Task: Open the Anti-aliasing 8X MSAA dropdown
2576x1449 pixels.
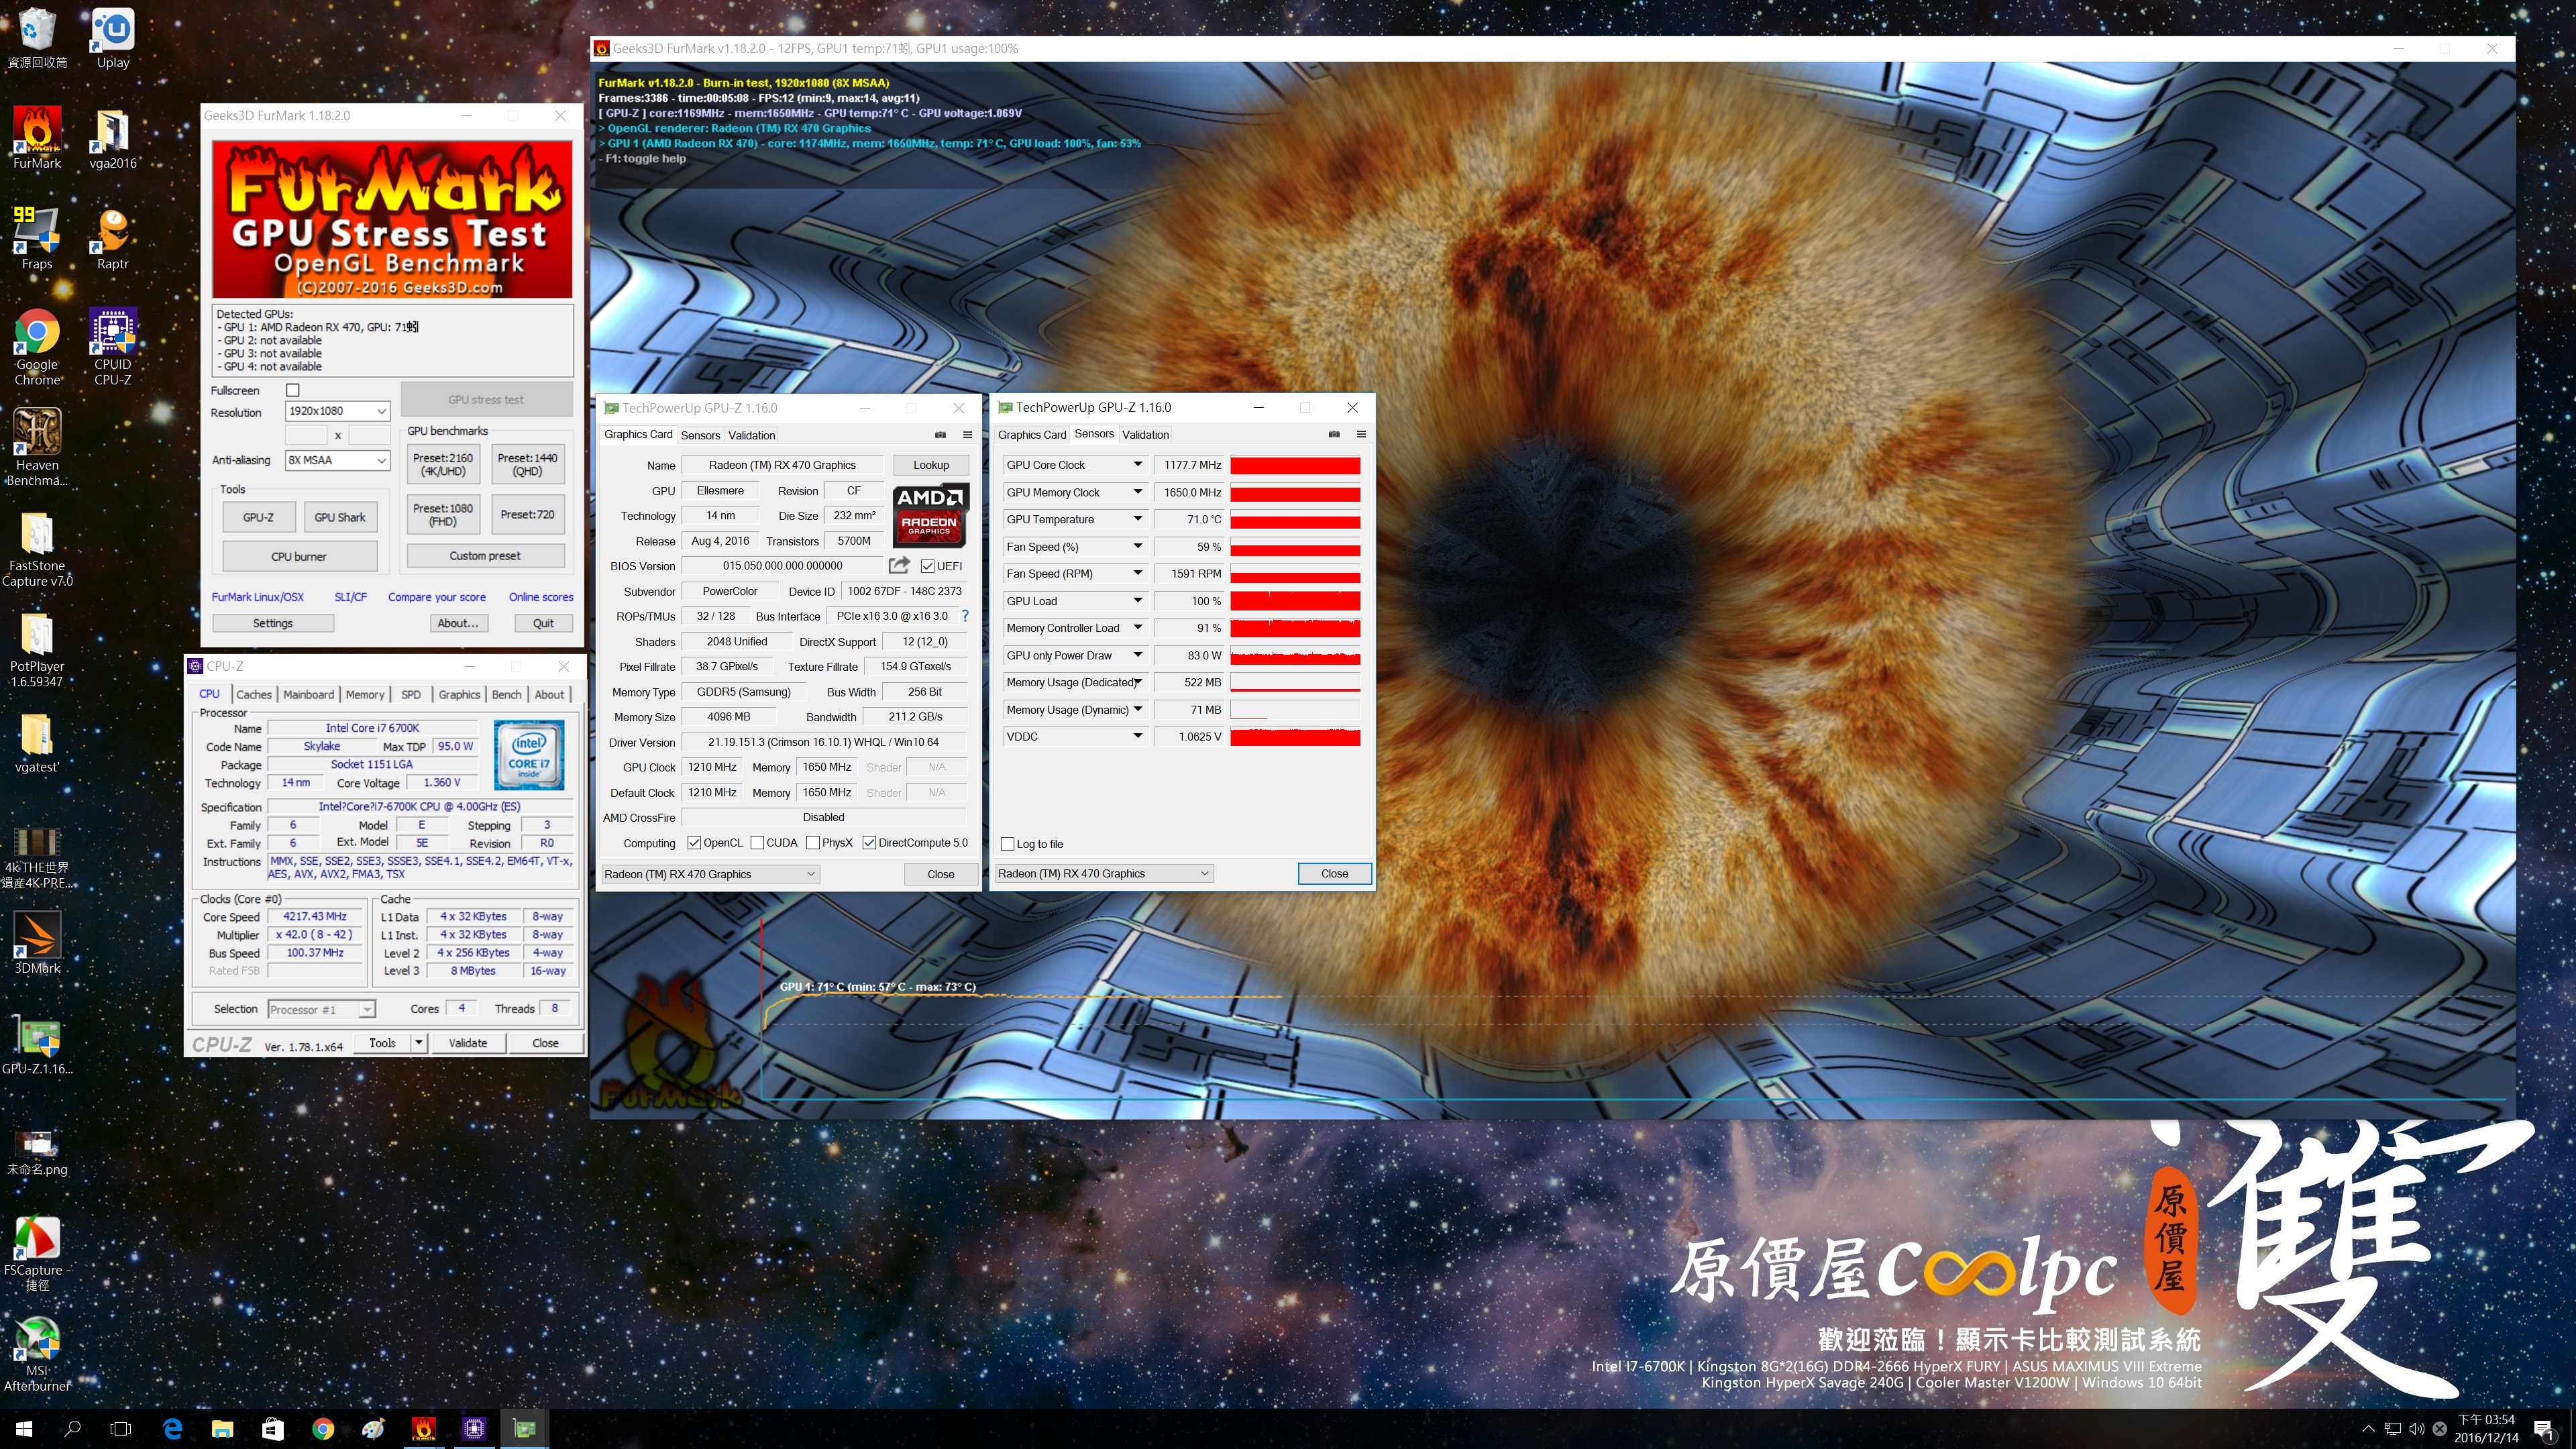Action: 337,460
